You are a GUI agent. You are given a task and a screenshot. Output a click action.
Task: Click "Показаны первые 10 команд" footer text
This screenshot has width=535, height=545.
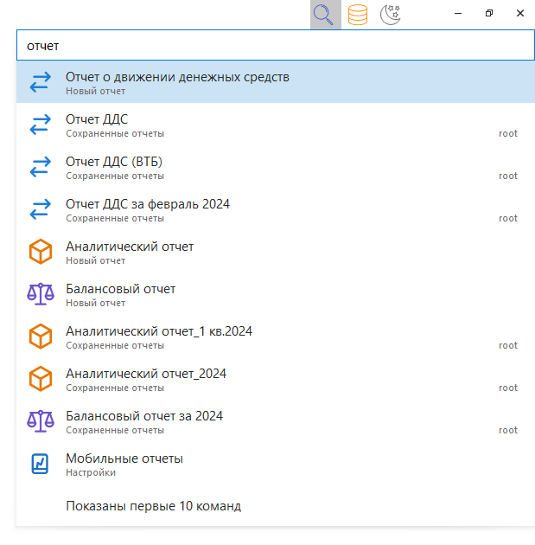click(x=153, y=506)
